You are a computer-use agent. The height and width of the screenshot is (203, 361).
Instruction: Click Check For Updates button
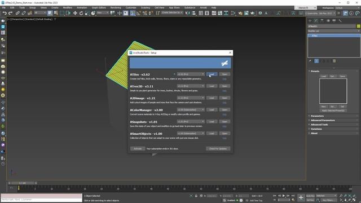click(218, 149)
